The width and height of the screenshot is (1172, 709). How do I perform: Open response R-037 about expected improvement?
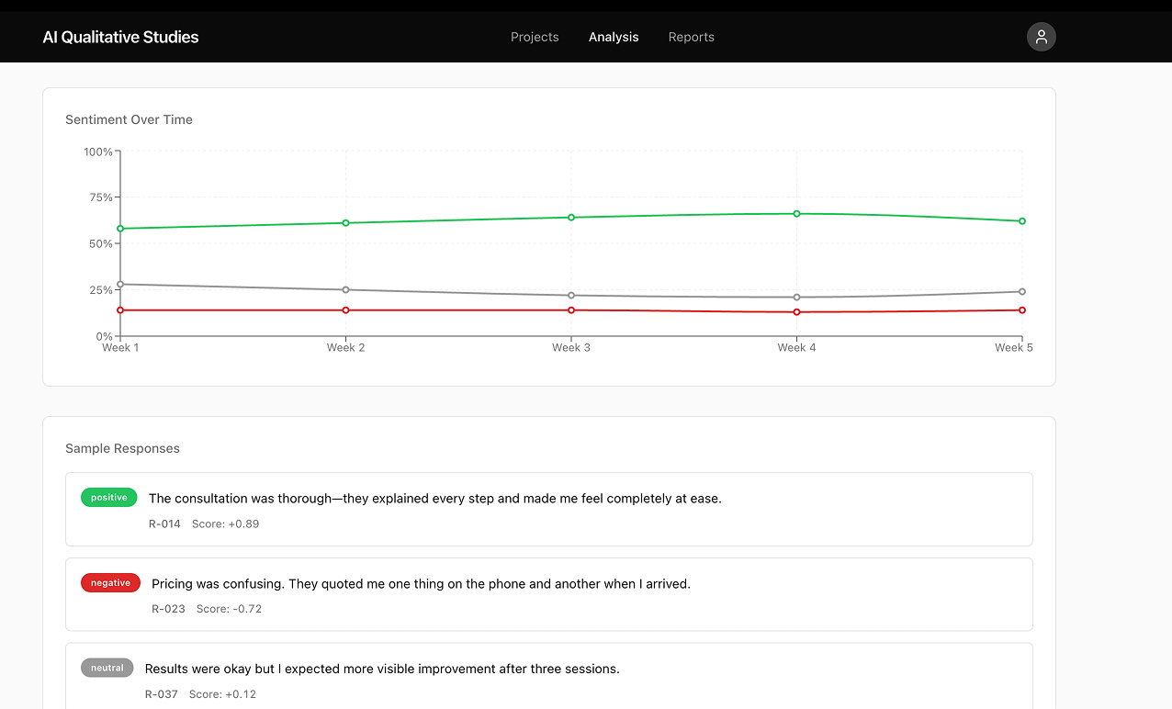(549, 676)
